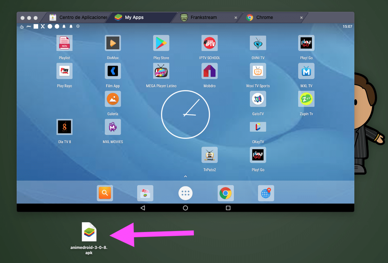Open the Galería app

(113, 99)
